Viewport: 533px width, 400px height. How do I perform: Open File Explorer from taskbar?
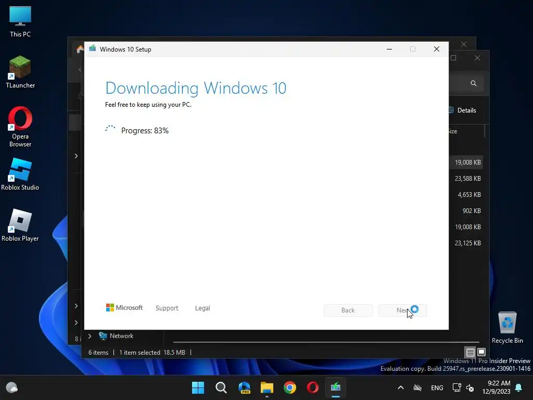pos(267,387)
